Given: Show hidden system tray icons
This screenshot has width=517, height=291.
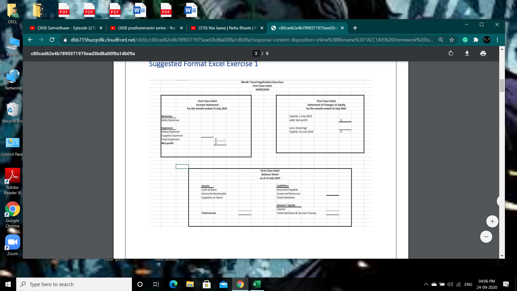Looking at the screenshot, I should pos(426,284).
